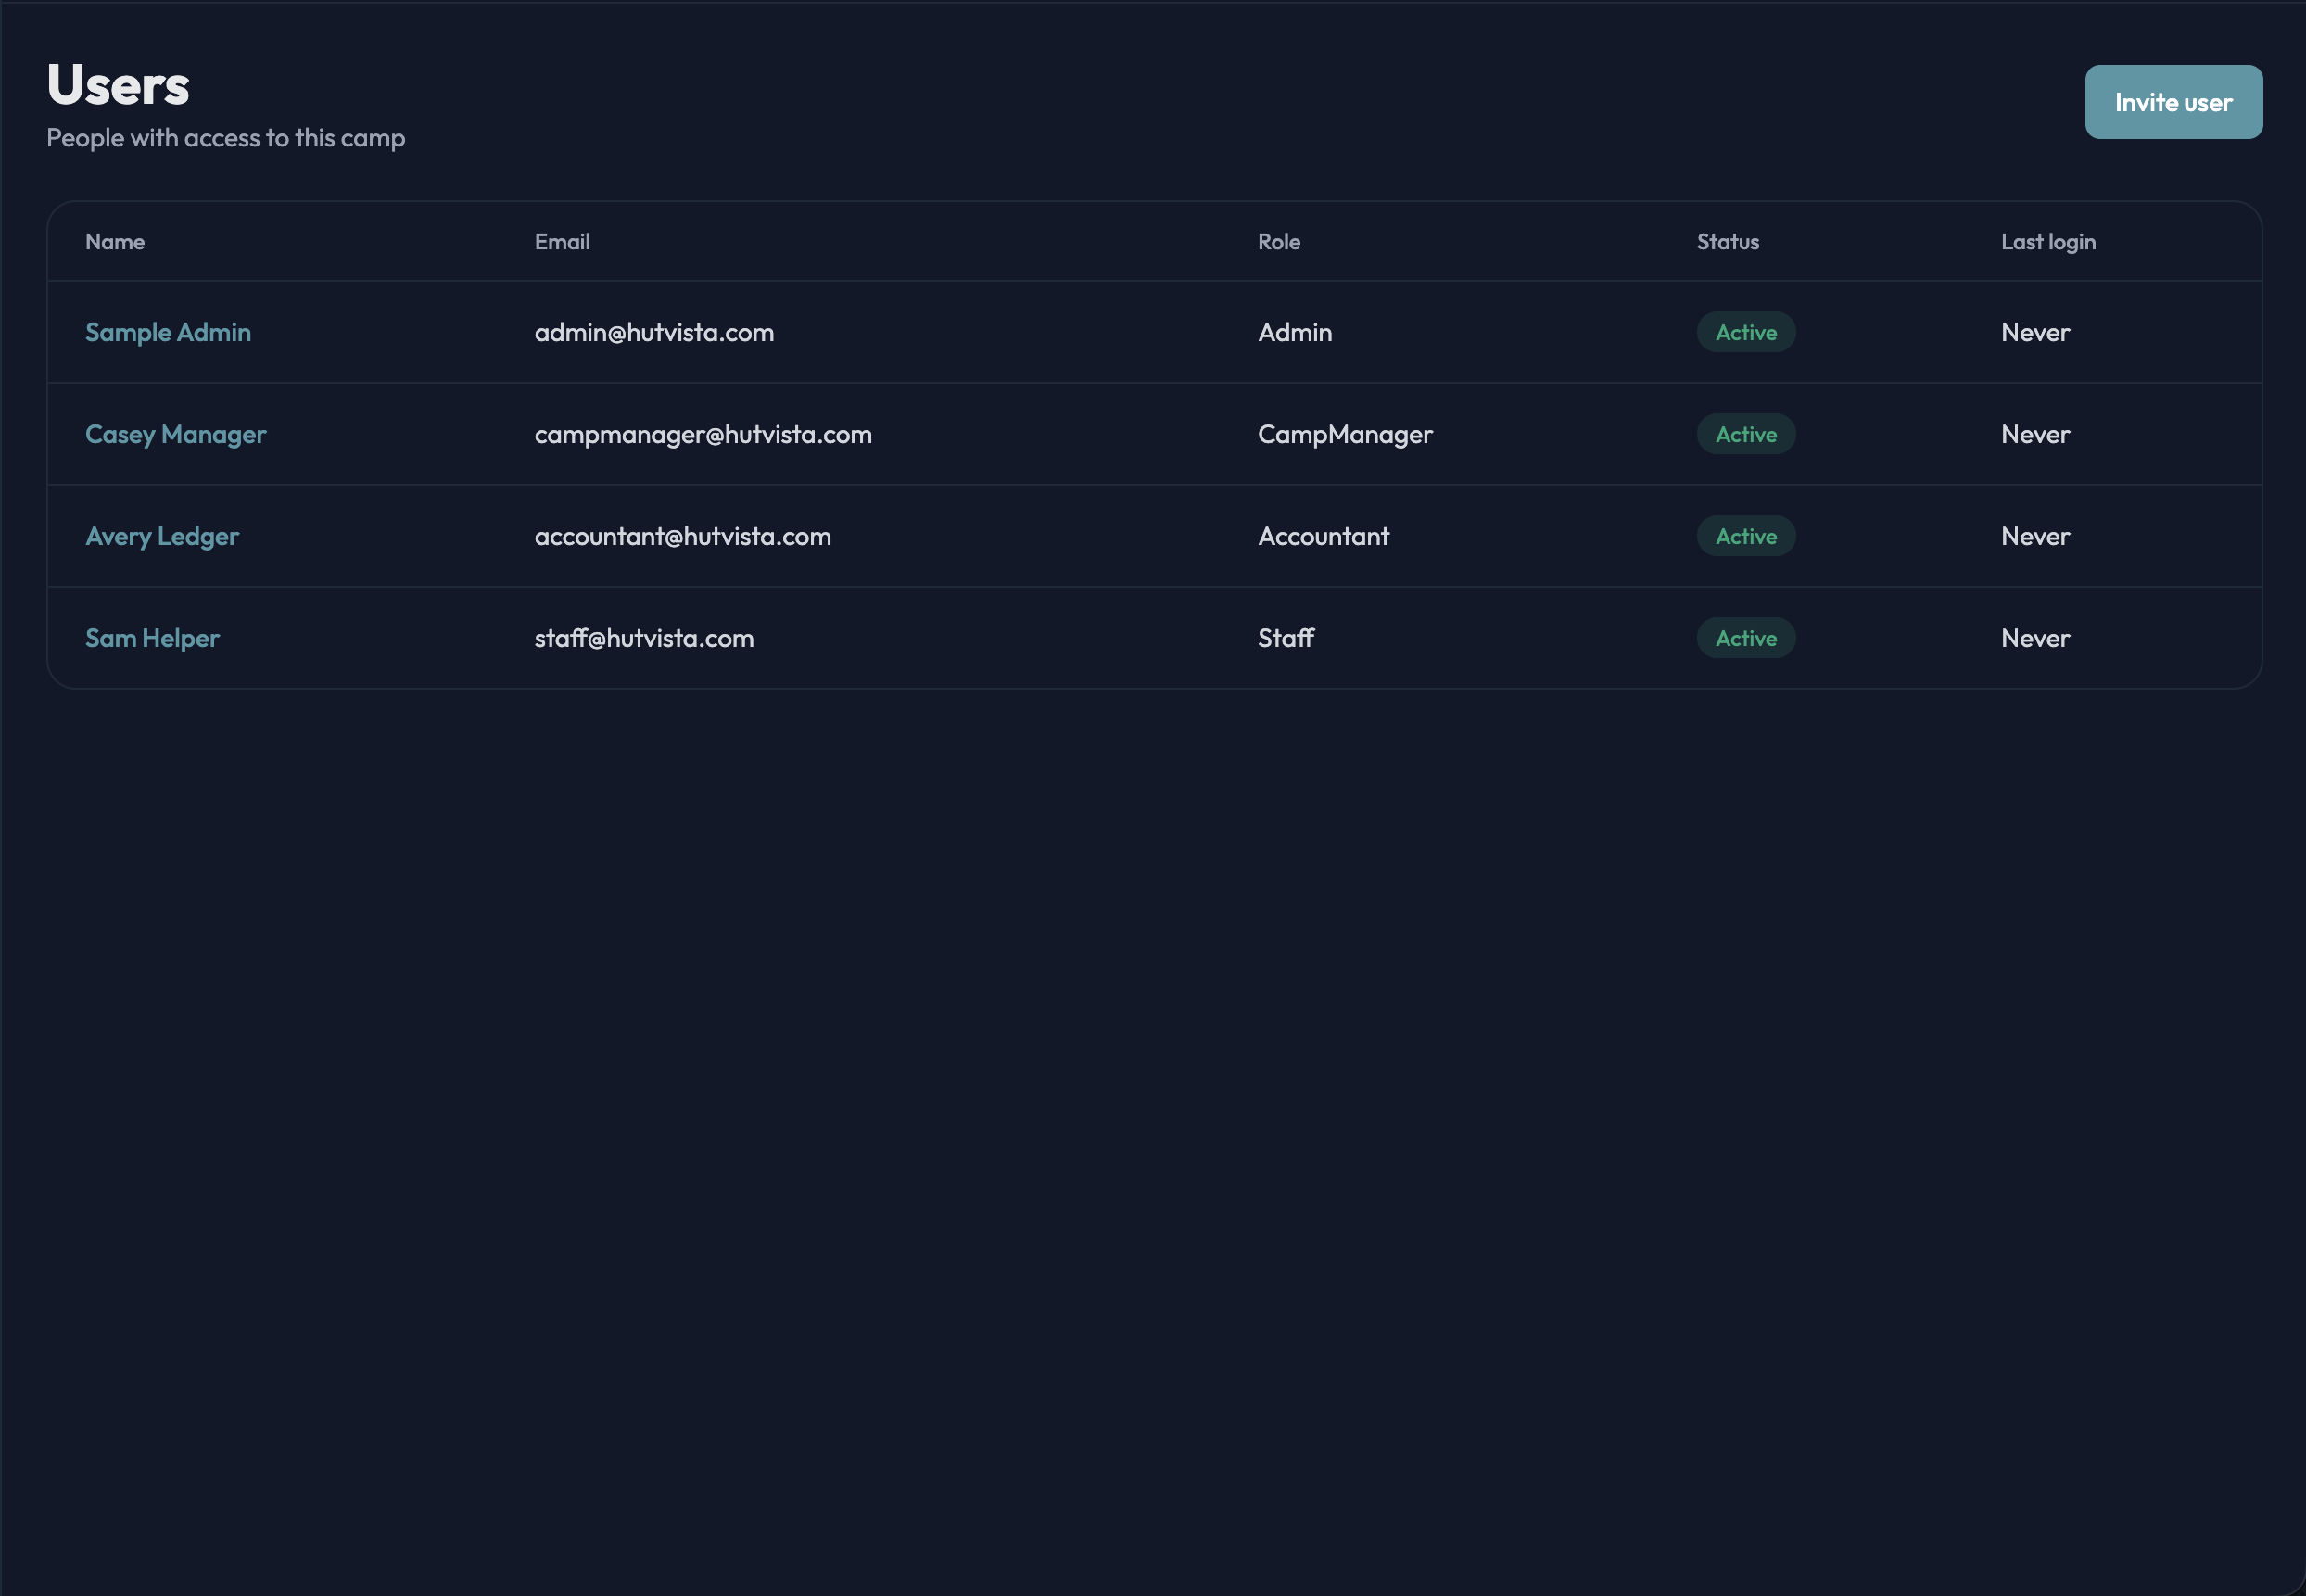Click Never last login for Sample Admin
The image size is (2306, 1596).
tap(2035, 332)
